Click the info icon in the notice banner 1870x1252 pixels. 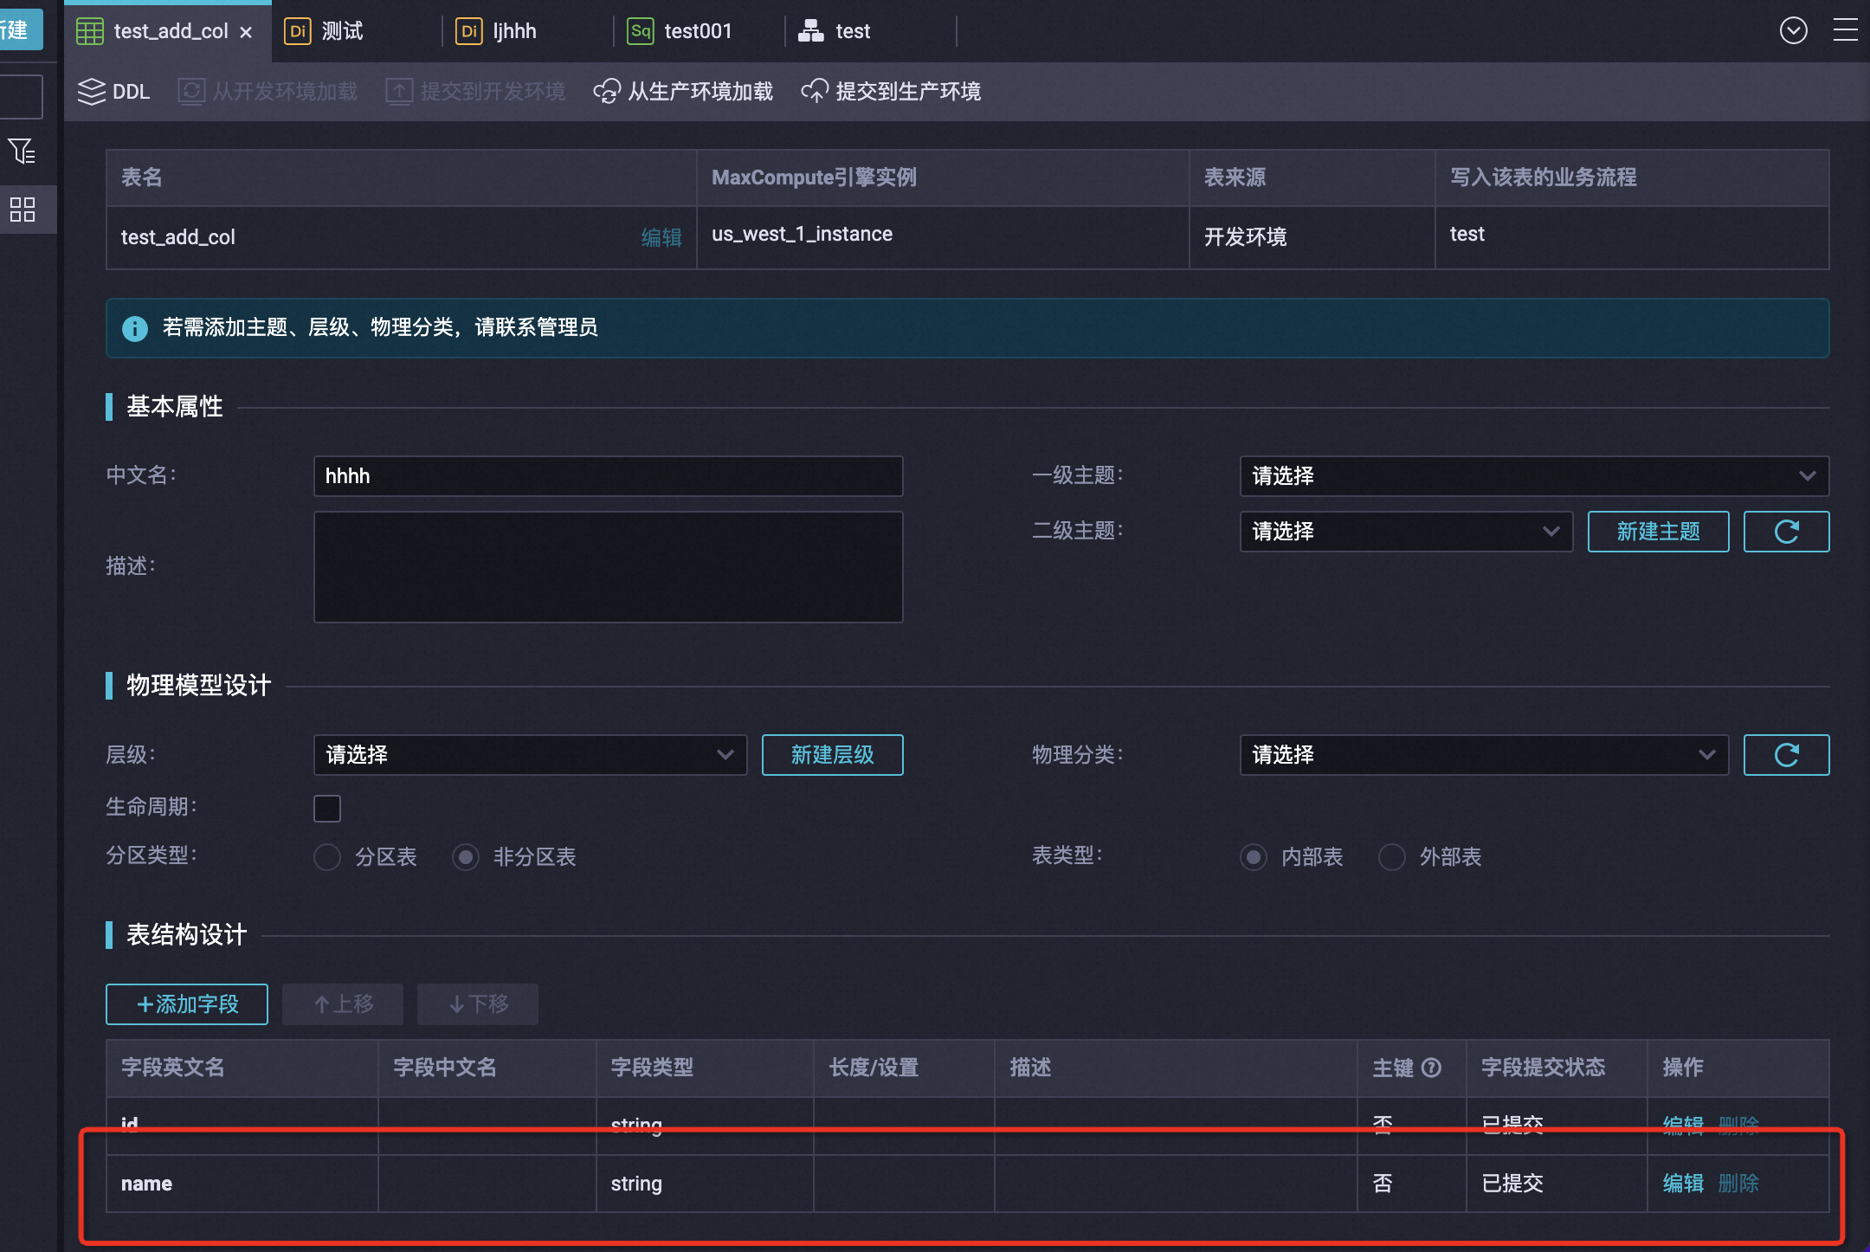135,328
